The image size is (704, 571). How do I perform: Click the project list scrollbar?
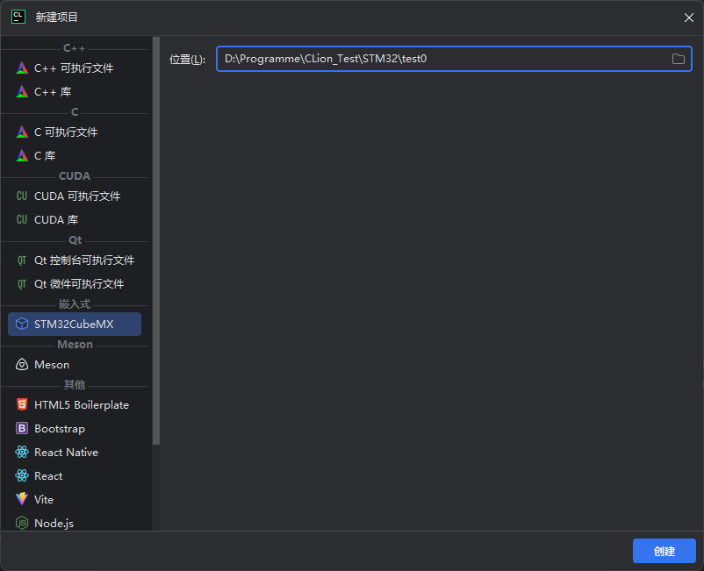155,241
